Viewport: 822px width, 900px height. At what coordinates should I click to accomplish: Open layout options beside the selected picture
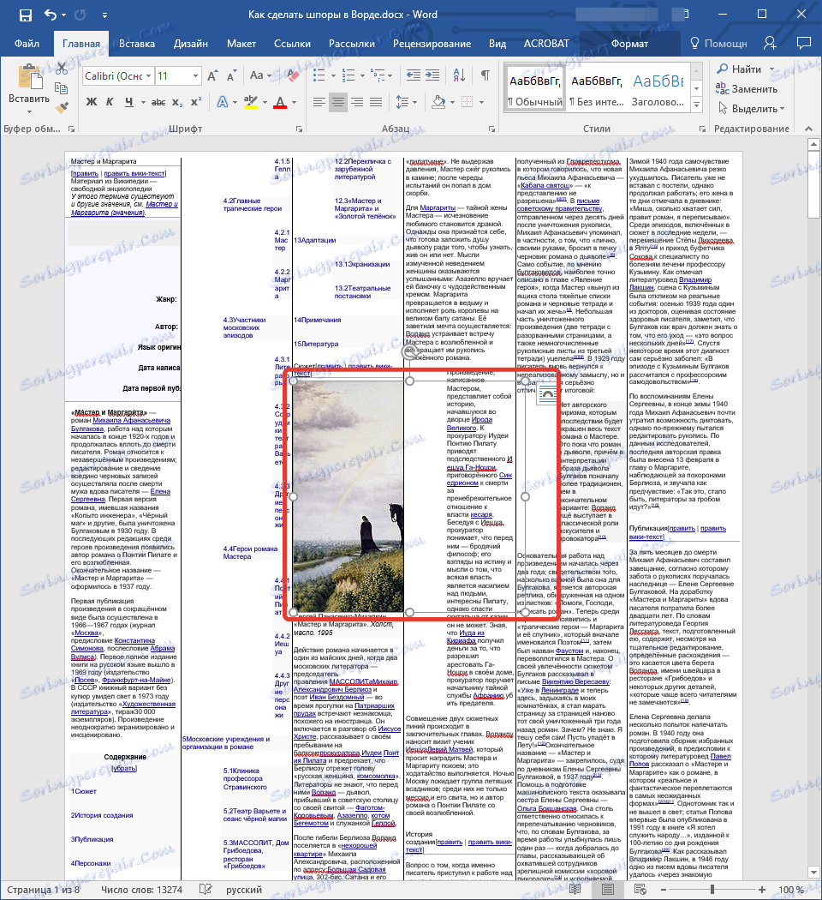point(547,395)
